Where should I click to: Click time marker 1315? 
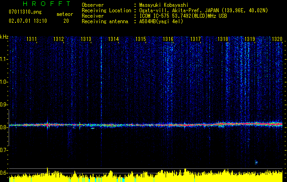coord(141,39)
